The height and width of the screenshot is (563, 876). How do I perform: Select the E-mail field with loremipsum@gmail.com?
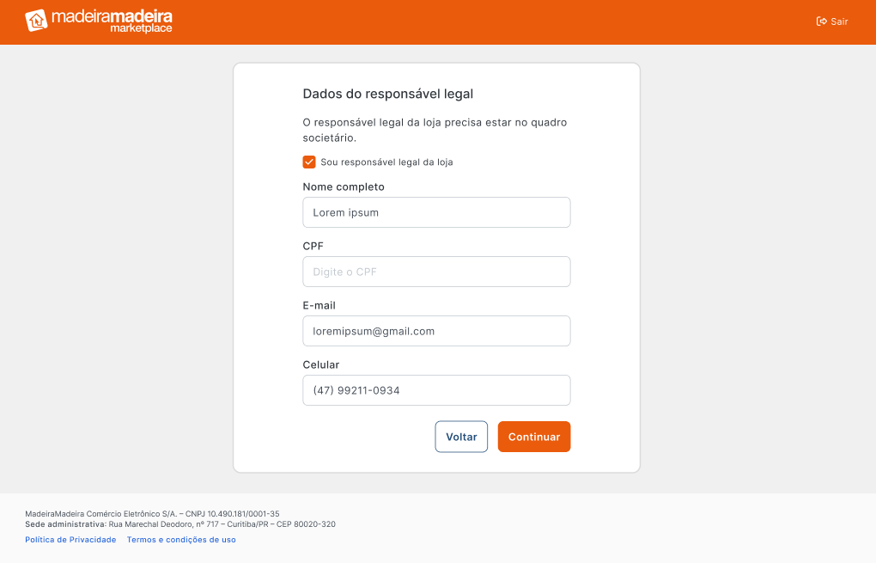click(x=436, y=331)
